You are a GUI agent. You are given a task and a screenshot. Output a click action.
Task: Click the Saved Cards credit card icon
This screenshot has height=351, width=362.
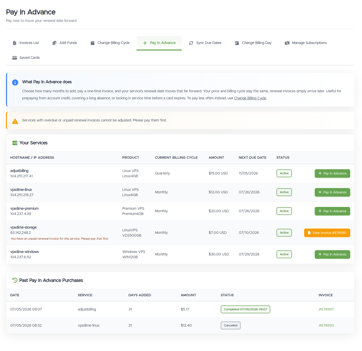coord(15,58)
